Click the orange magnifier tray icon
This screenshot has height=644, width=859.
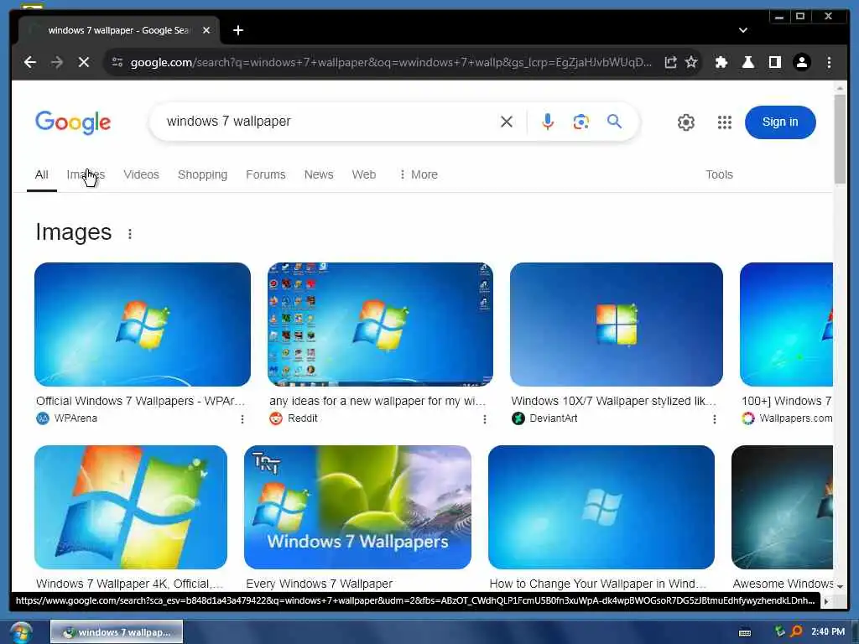(x=797, y=631)
